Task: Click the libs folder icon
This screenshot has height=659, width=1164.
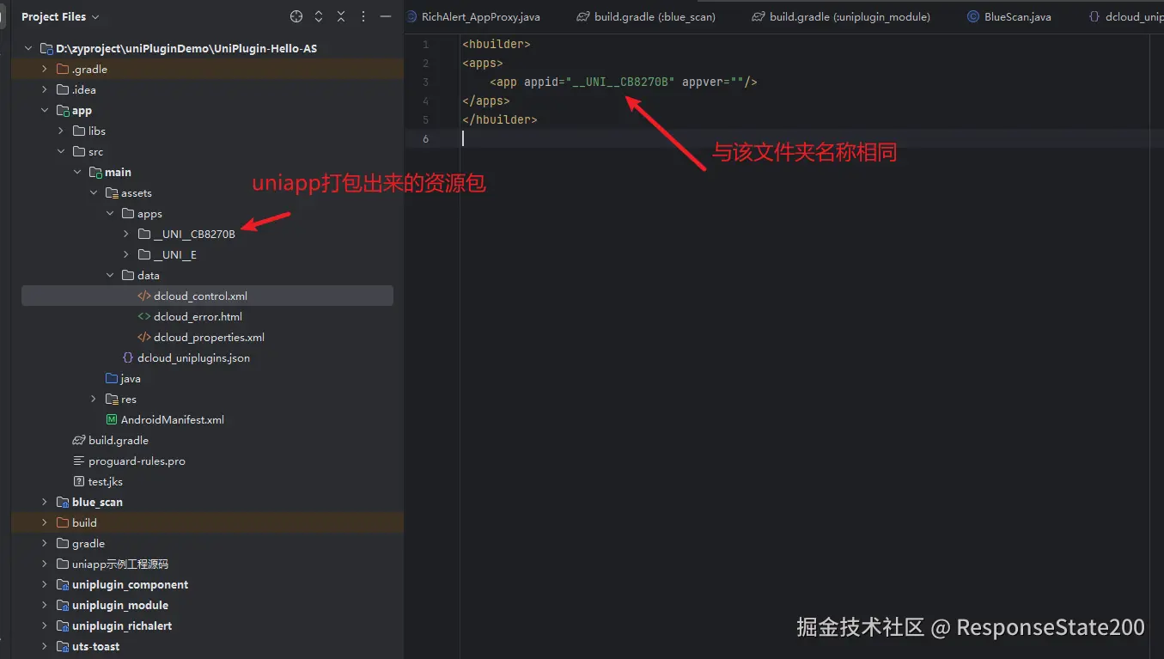Action: point(79,131)
